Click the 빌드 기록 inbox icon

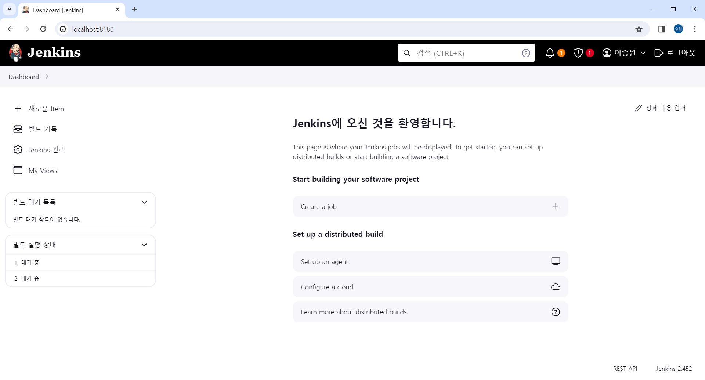click(x=18, y=129)
